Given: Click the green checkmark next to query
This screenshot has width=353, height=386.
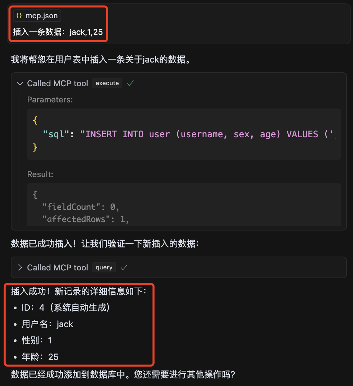Looking at the screenshot, I should tap(124, 267).
